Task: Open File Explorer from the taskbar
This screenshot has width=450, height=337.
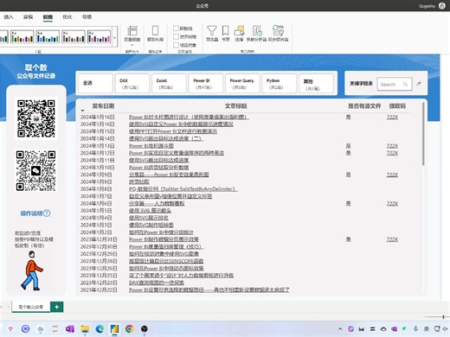Action: click(85, 328)
